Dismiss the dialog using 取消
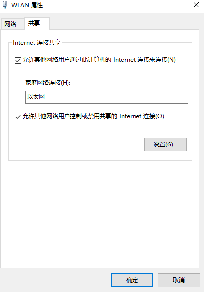Image resolution: width=204 pixels, height=292 pixels. coord(179,280)
